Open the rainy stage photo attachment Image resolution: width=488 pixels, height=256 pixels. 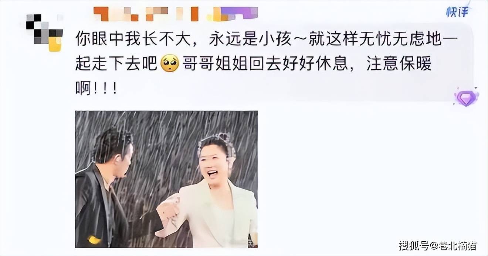[x=166, y=179]
